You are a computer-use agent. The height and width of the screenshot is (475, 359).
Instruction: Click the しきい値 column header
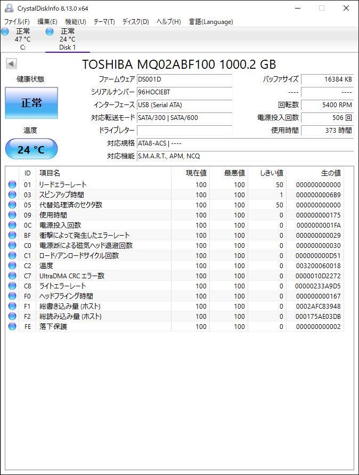(x=267, y=173)
